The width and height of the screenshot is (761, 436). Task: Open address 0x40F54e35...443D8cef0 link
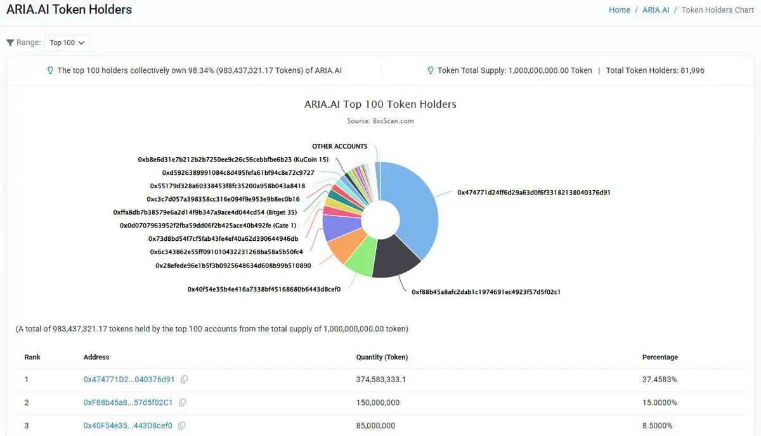click(127, 426)
